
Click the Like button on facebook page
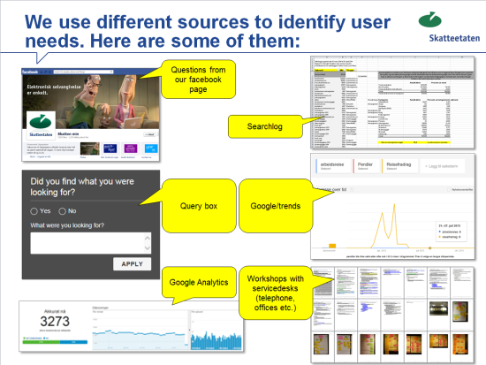click(149, 134)
